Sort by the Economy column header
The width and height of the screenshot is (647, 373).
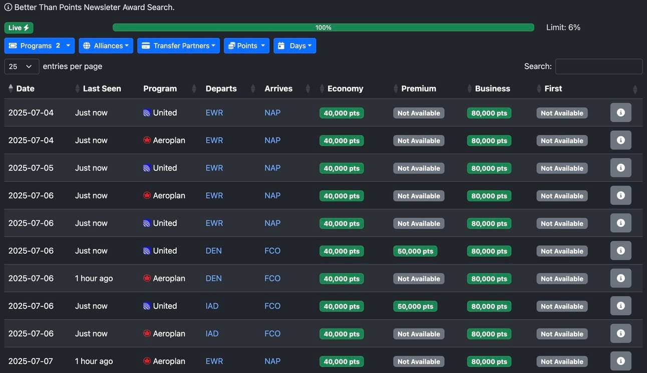[x=346, y=89]
